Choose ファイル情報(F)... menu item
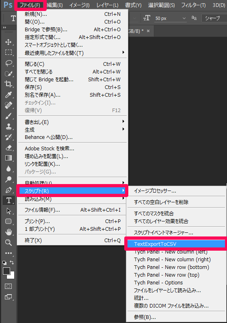 pos(72,210)
